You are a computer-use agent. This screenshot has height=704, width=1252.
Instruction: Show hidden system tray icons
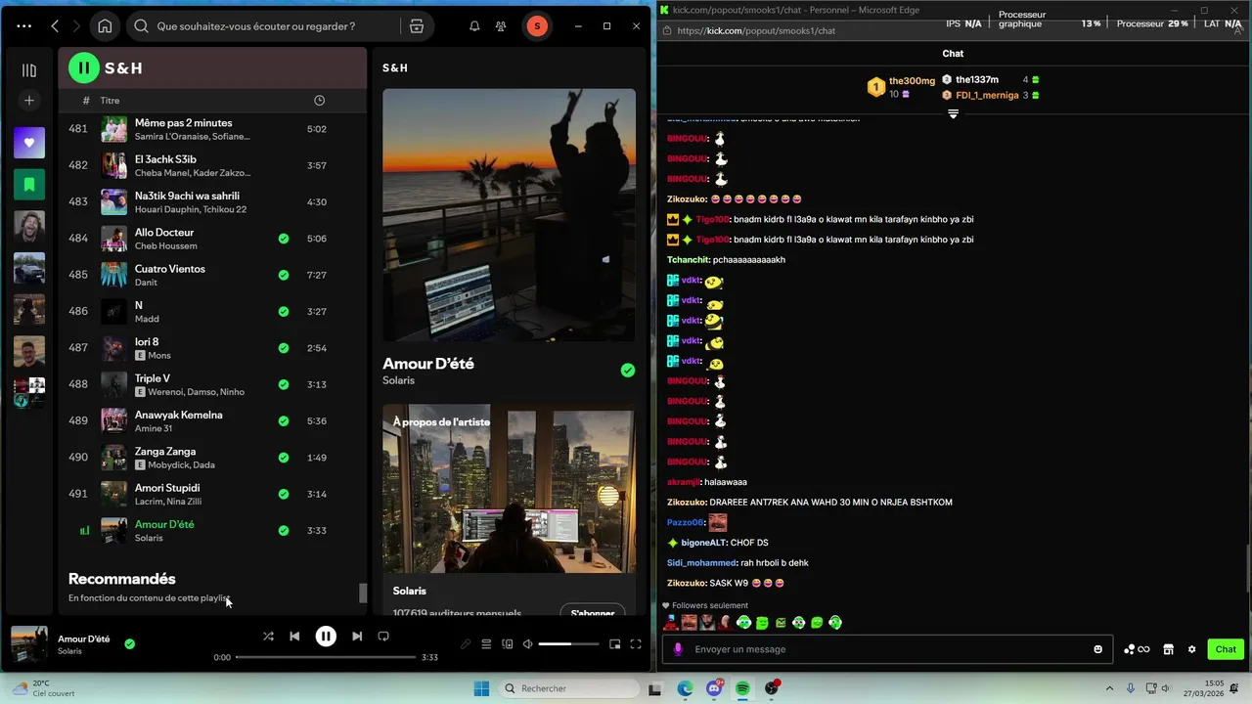(1108, 688)
